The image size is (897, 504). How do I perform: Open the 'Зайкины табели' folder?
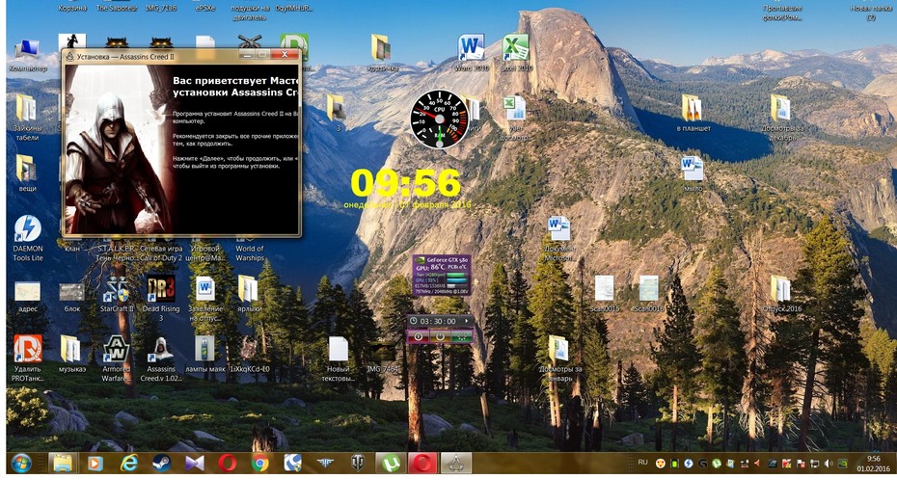click(27, 118)
